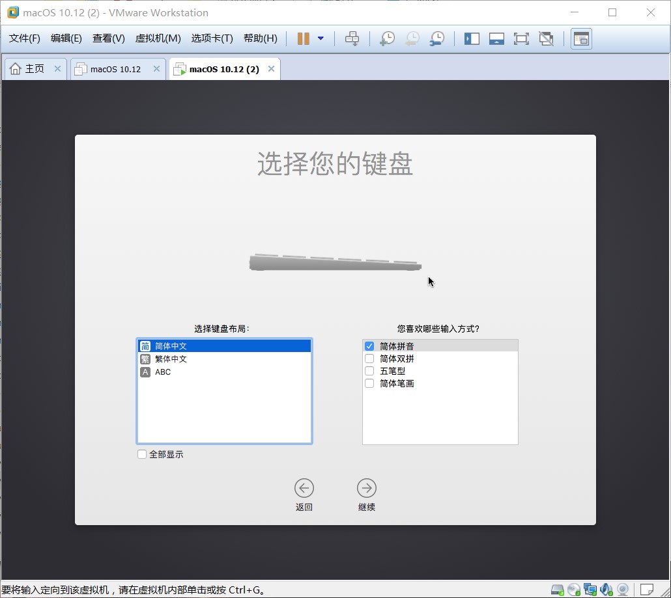Revert to the previous snapshot
The width and height of the screenshot is (671, 598).
click(x=412, y=38)
